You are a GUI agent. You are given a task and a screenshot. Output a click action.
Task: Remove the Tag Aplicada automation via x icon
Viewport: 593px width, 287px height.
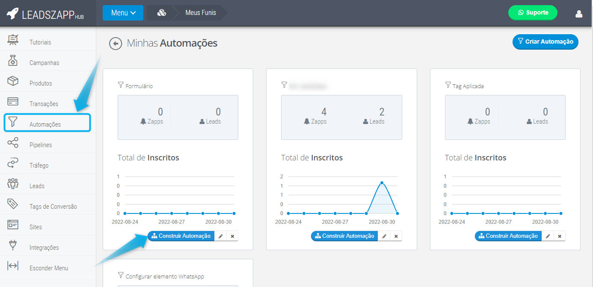point(560,236)
